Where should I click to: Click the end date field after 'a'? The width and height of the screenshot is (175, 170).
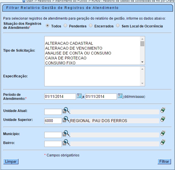[x=101, y=96]
